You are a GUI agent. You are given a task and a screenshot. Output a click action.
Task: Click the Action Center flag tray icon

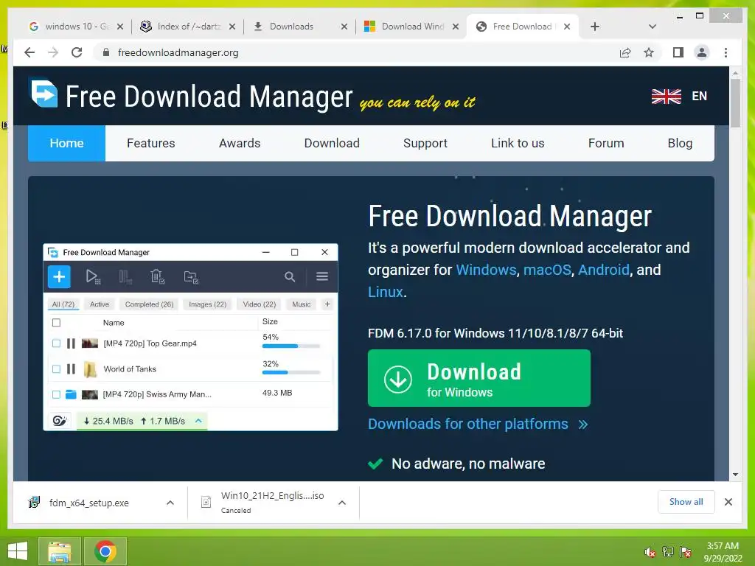[x=685, y=552]
